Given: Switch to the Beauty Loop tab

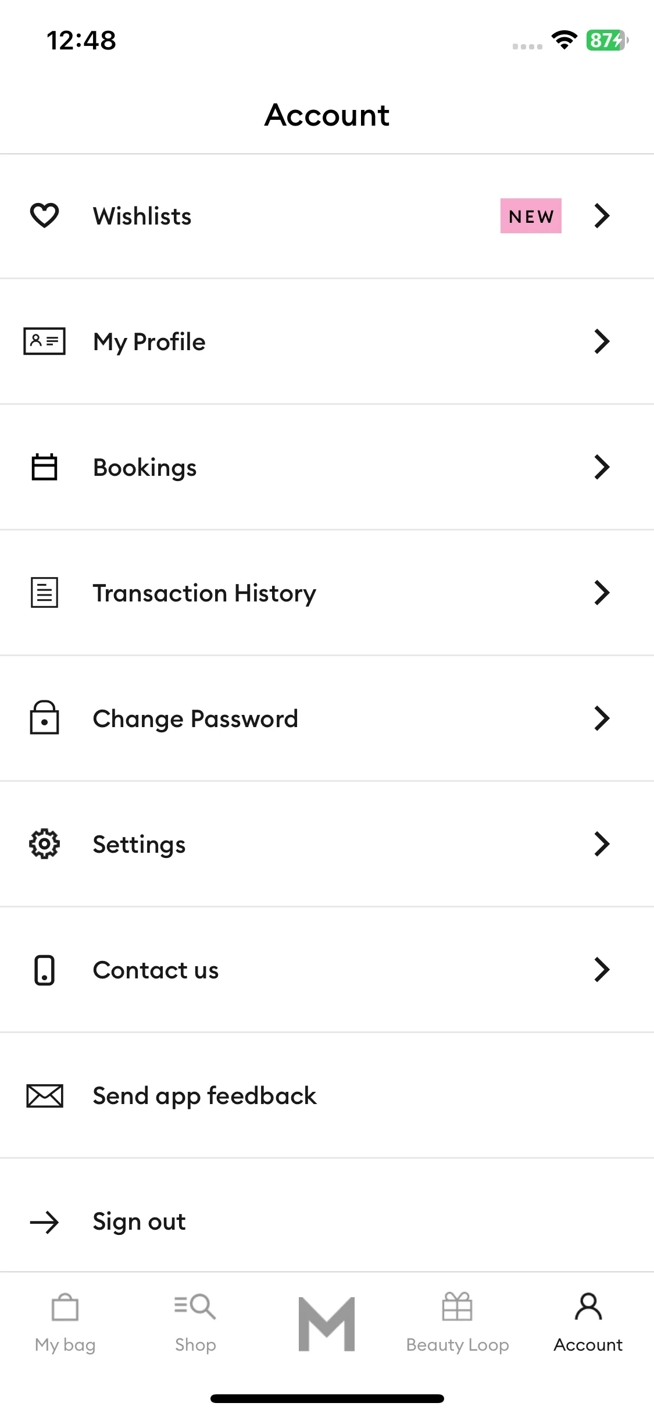Looking at the screenshot, I should tap(458, 1323).
